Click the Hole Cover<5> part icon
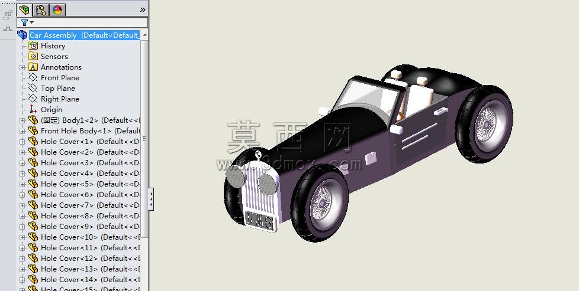579x291 pixels. [33, 184]
